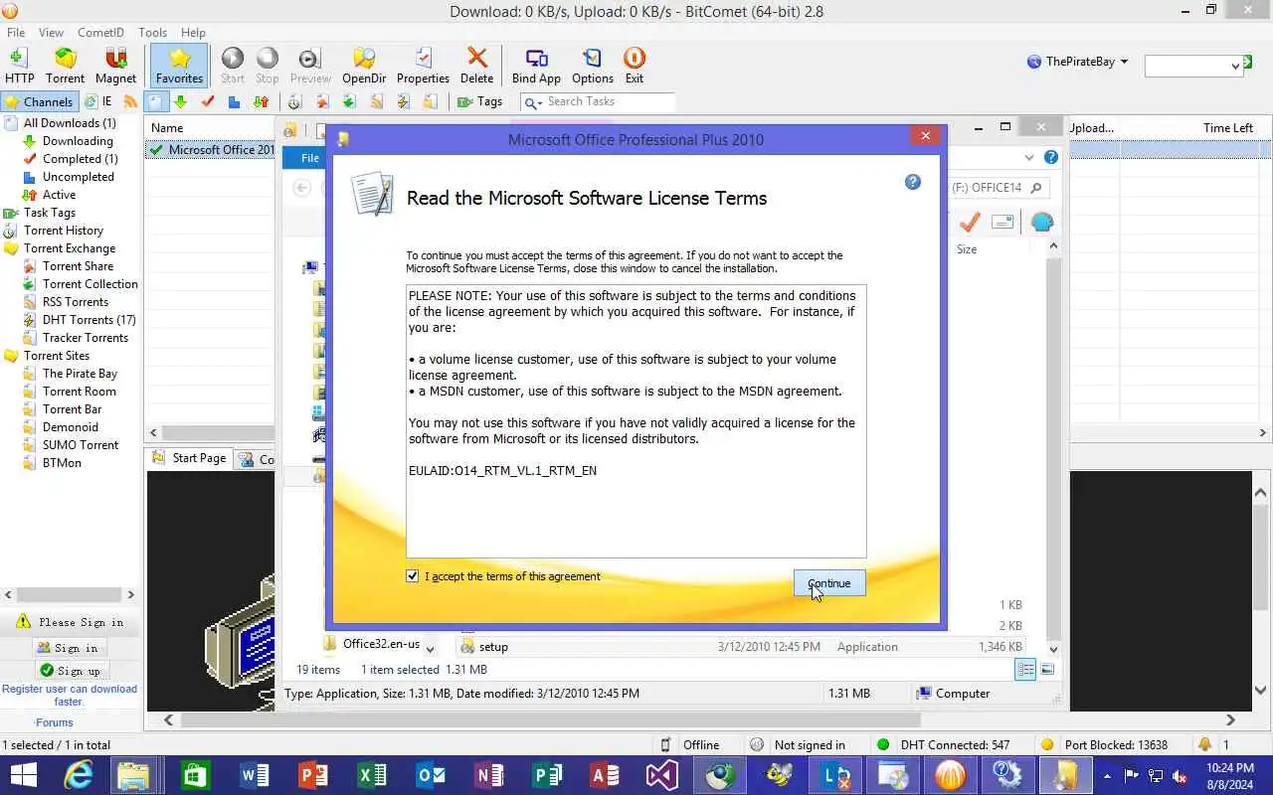The image size is (1273, 795).
Task: Open the Forums link
Action: (55, 722)
